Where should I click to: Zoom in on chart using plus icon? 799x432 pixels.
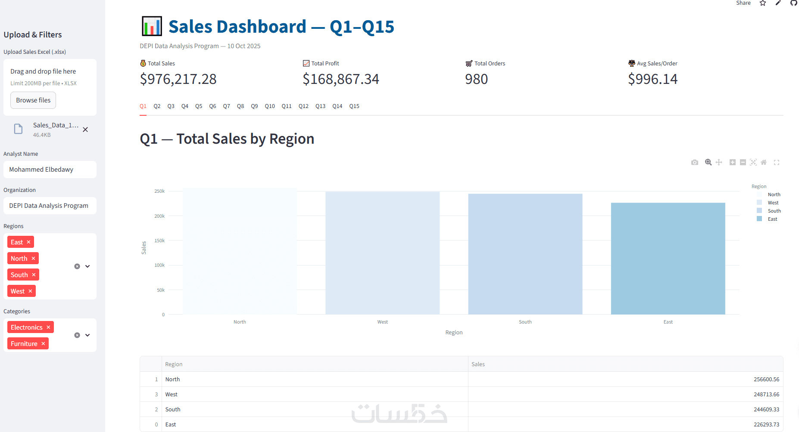coord(732,163)
